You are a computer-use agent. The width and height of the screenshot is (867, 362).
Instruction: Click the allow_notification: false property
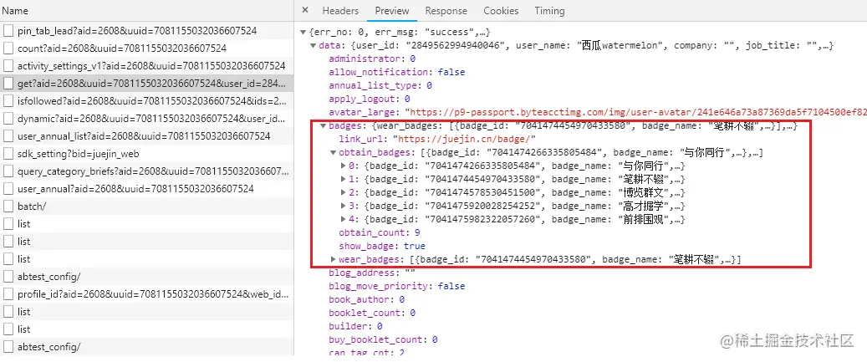click(397, 73)
